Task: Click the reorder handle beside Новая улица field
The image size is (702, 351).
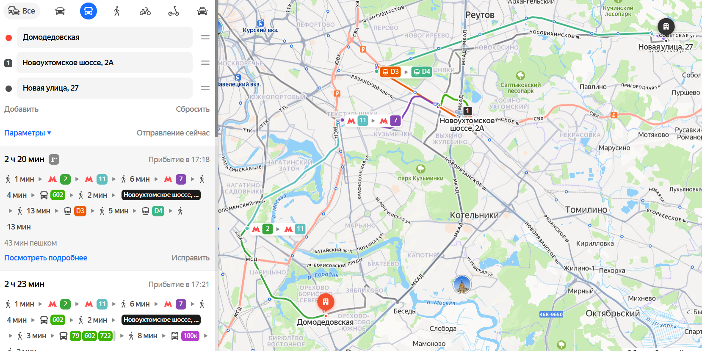Action: [205, 88]
